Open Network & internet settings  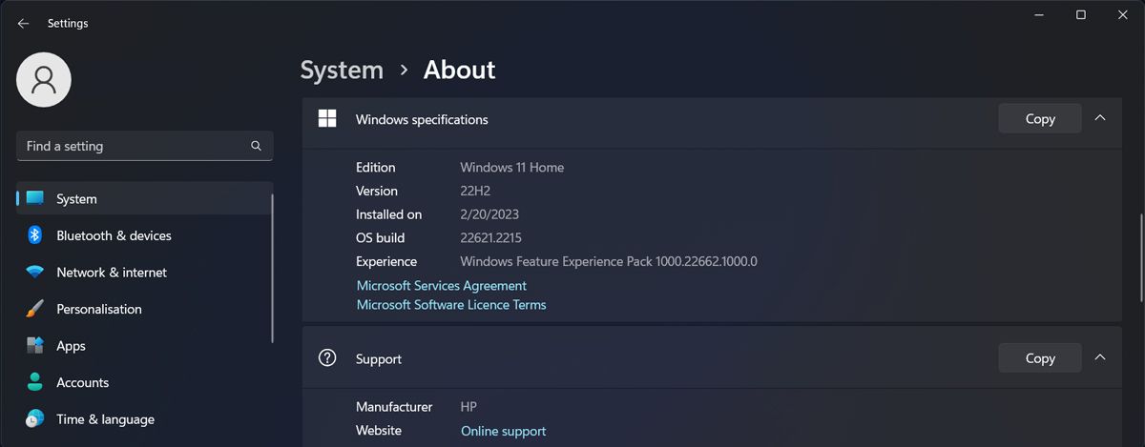[x=145, y=273]
